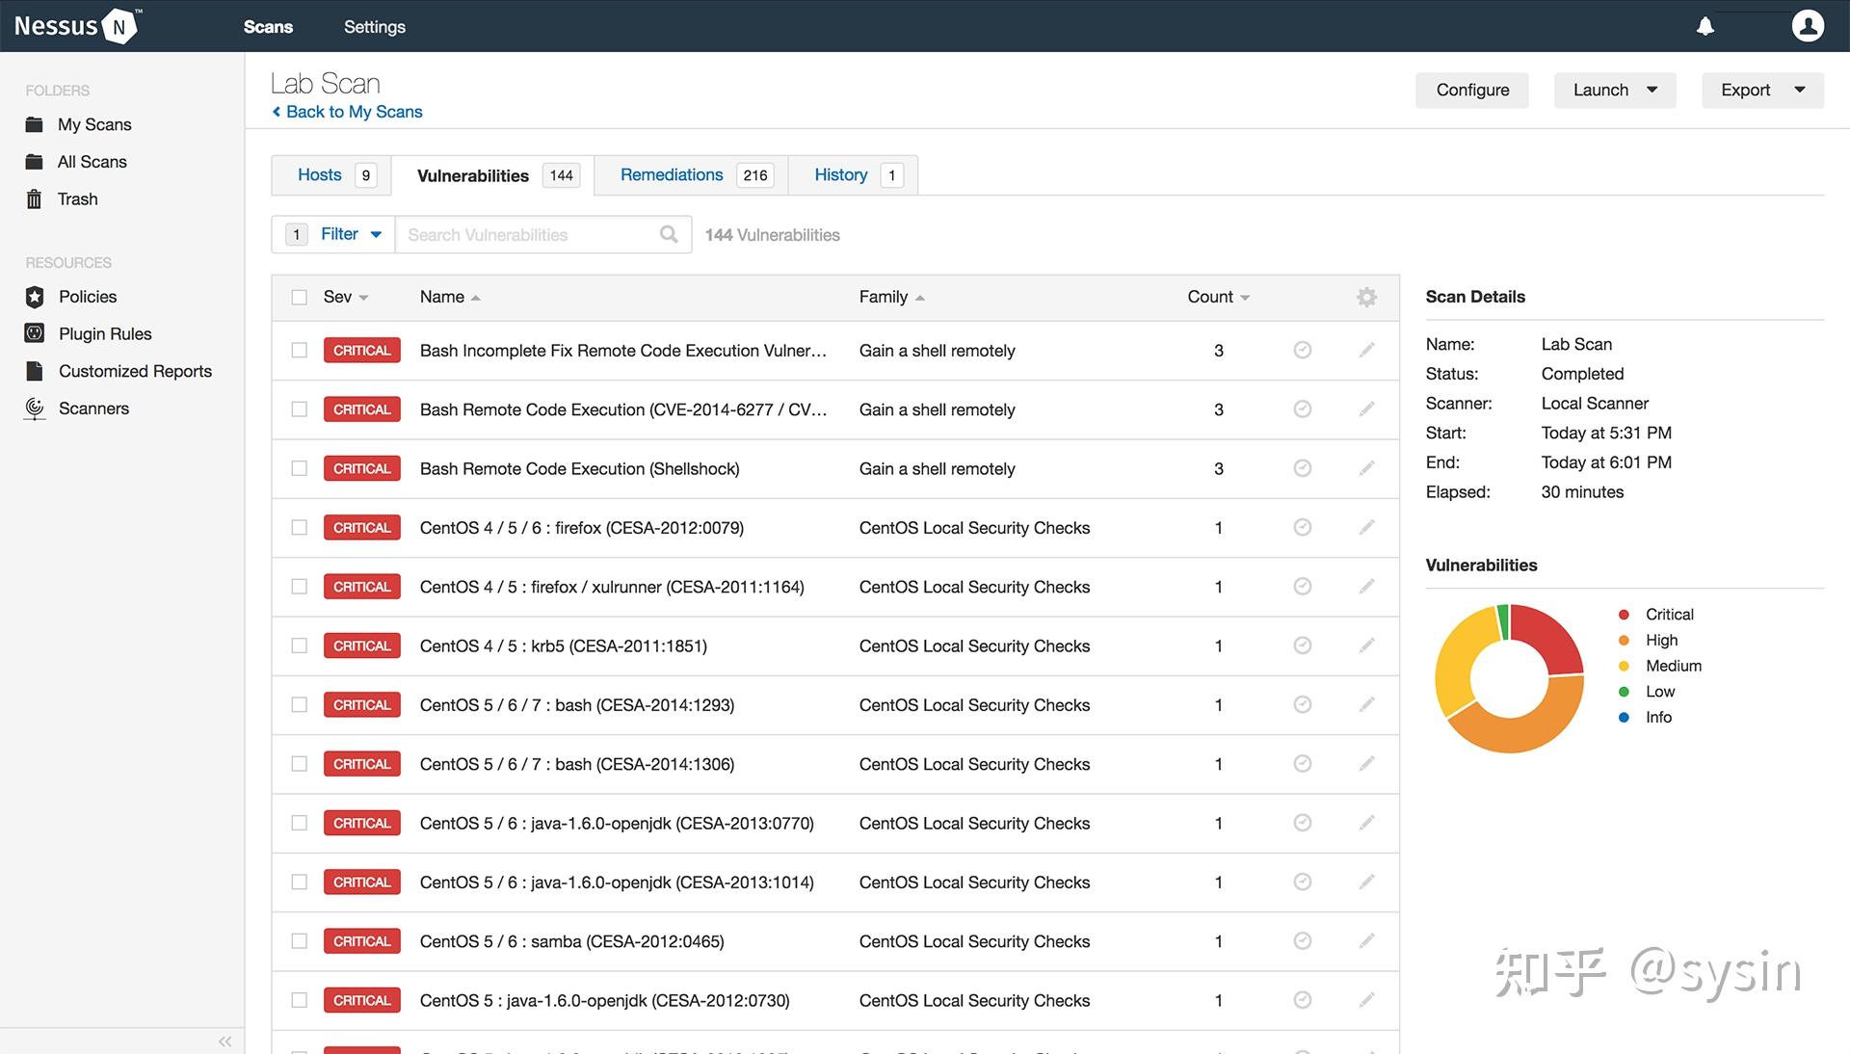Expand the Filter dropdown
This screenshot has width=1850, height=1054.
(351, 234)
